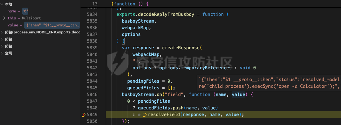The image size is (341, 125).
Task: Collapse the 本地 scope section
Action: coord(2,4)
